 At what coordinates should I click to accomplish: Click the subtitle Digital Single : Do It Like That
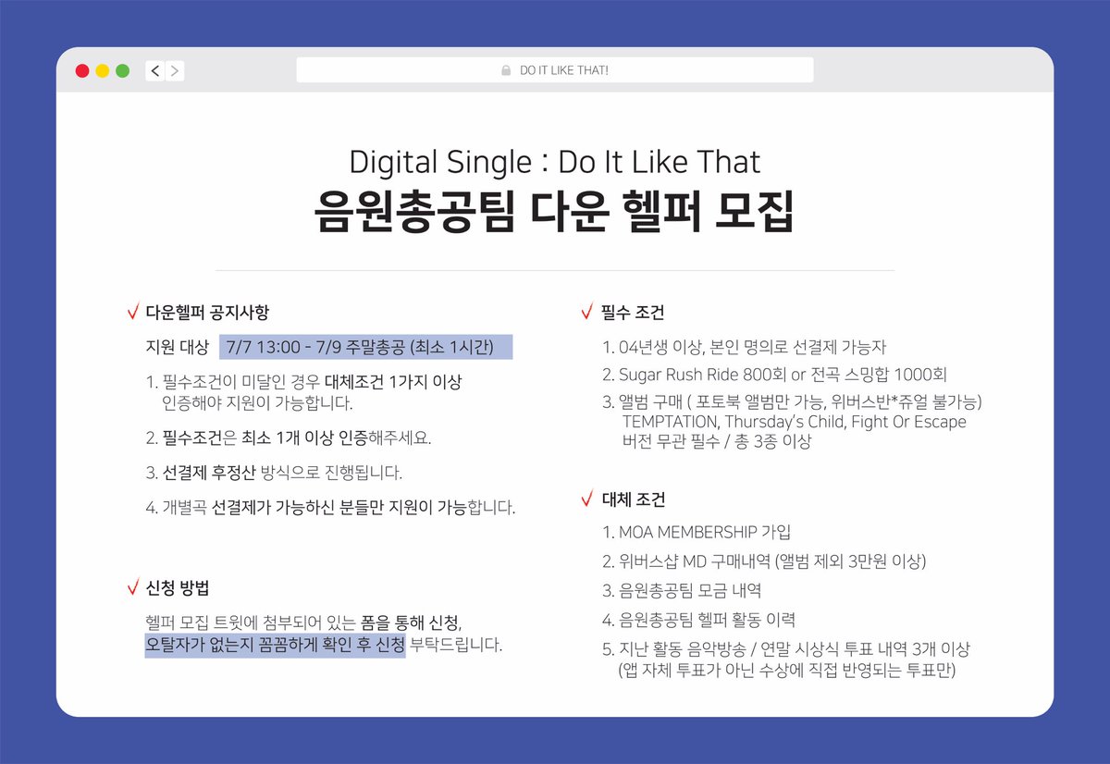[x=555, y=162]
